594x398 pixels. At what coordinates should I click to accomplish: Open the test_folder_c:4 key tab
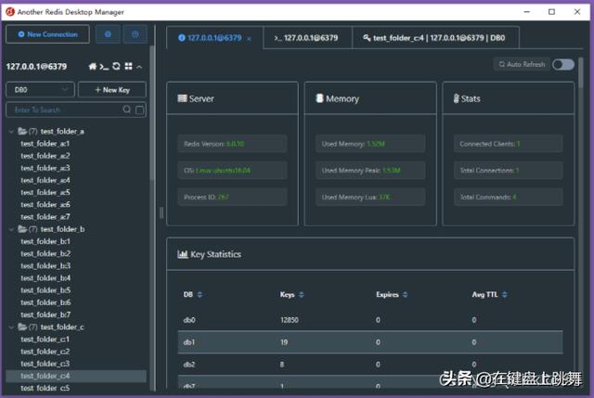point(435,38)
